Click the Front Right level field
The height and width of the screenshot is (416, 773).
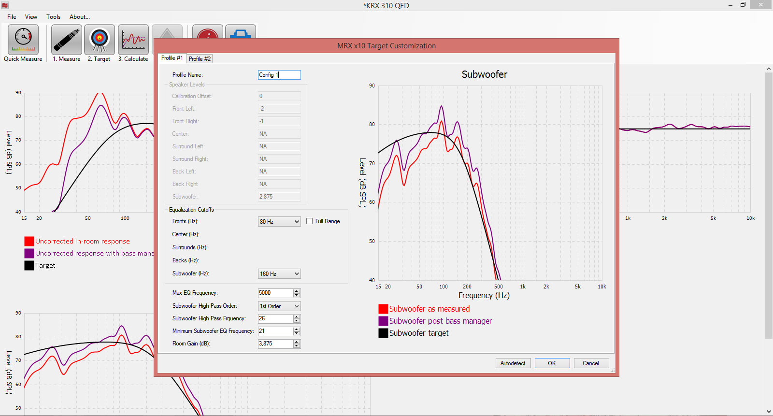click(279, 121)
